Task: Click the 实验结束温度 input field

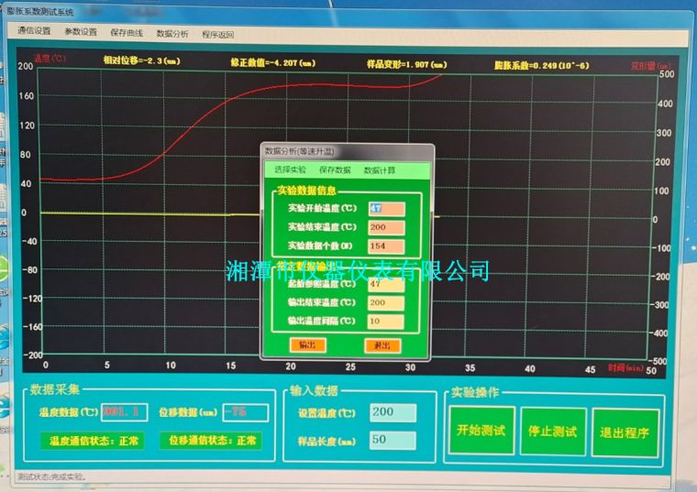Action: (x=386, y=226)
